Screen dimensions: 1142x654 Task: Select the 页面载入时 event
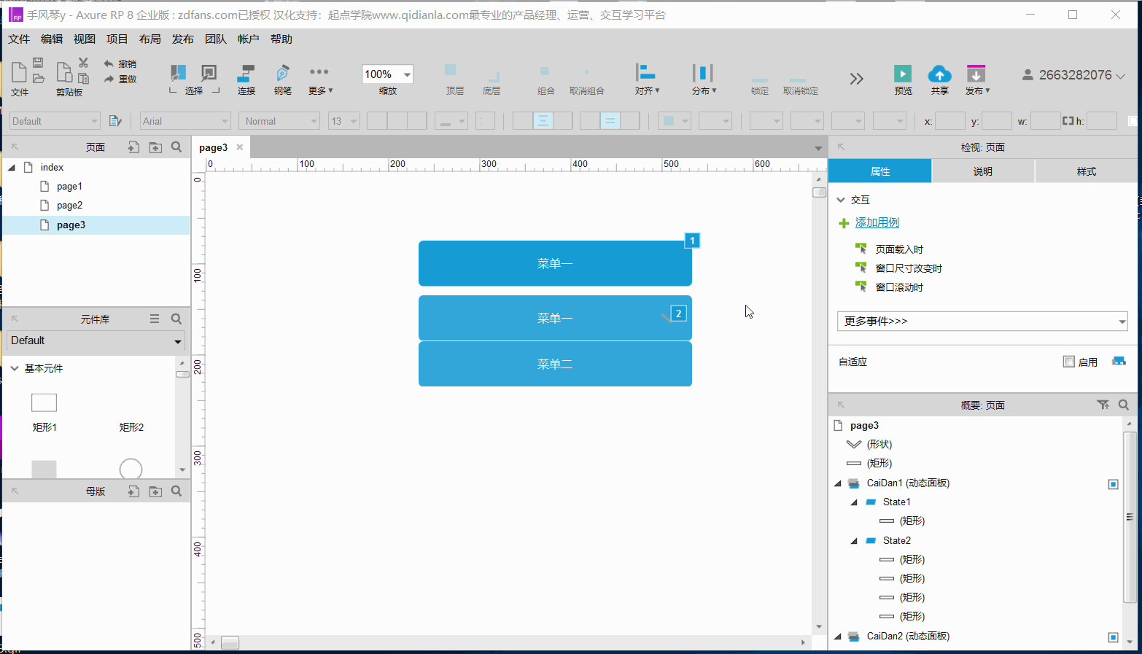click(x=899, y=249)
